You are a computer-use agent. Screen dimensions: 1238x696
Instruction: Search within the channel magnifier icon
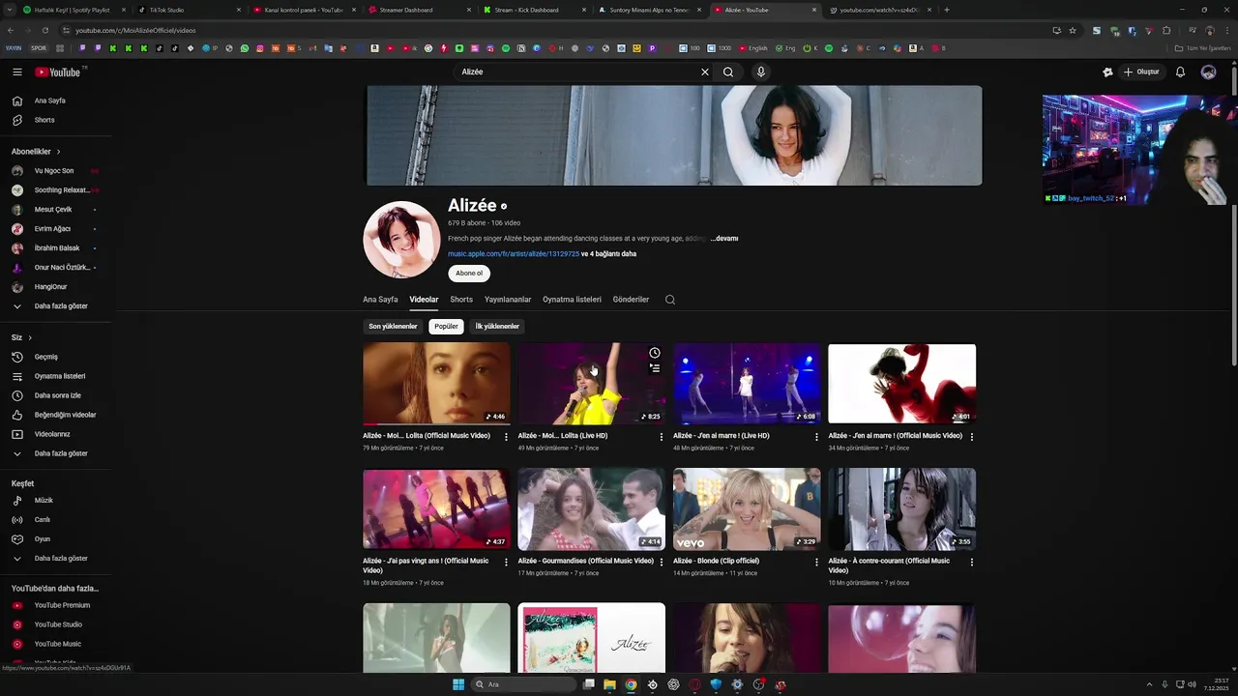click(x=670, y=300)
